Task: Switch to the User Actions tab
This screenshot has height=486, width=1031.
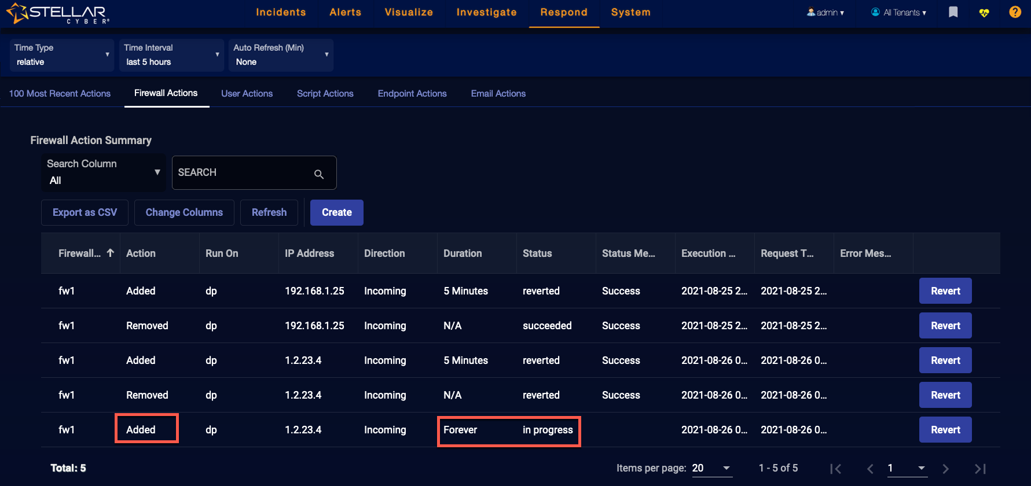Action: click(x=247, y=94)
